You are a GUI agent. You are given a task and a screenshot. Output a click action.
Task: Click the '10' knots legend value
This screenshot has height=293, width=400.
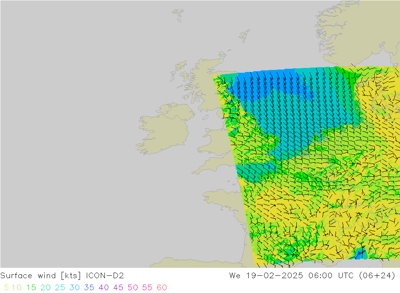16,288
